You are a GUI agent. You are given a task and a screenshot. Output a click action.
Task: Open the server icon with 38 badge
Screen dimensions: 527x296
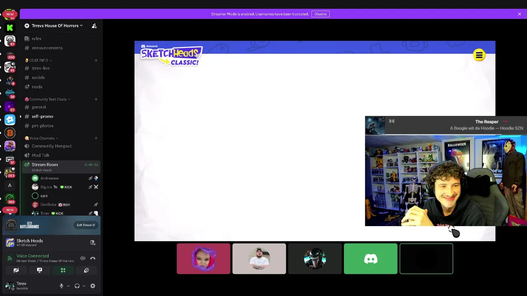click(x=10, y=93)
